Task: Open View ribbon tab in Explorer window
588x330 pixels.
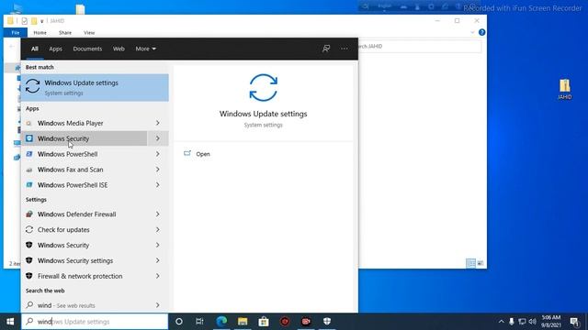Action: coord(89,33)
